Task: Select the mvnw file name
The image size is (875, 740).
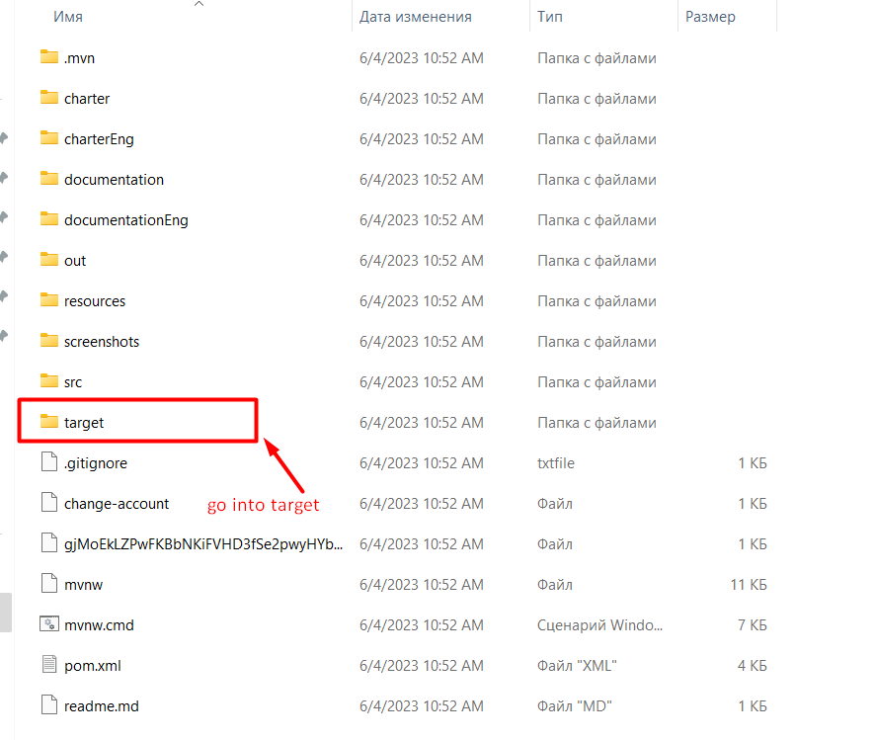Action: [83, 585]
